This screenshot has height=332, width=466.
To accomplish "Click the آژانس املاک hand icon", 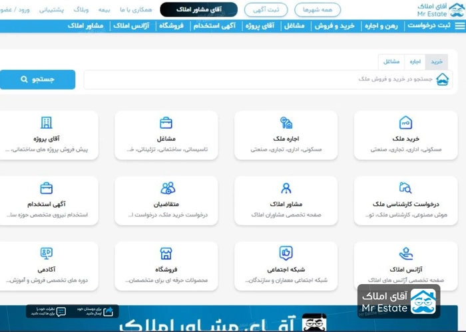I will [406, 253].
